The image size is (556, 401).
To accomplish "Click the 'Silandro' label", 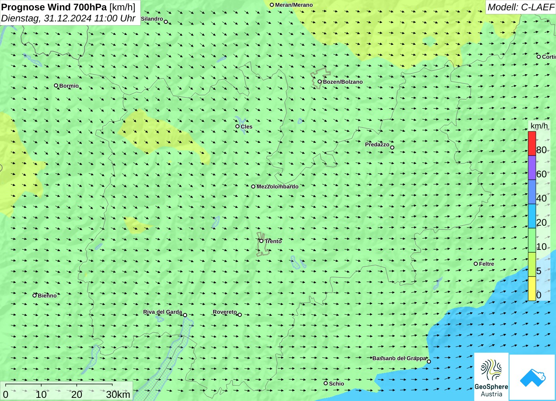I will point(152,19).
